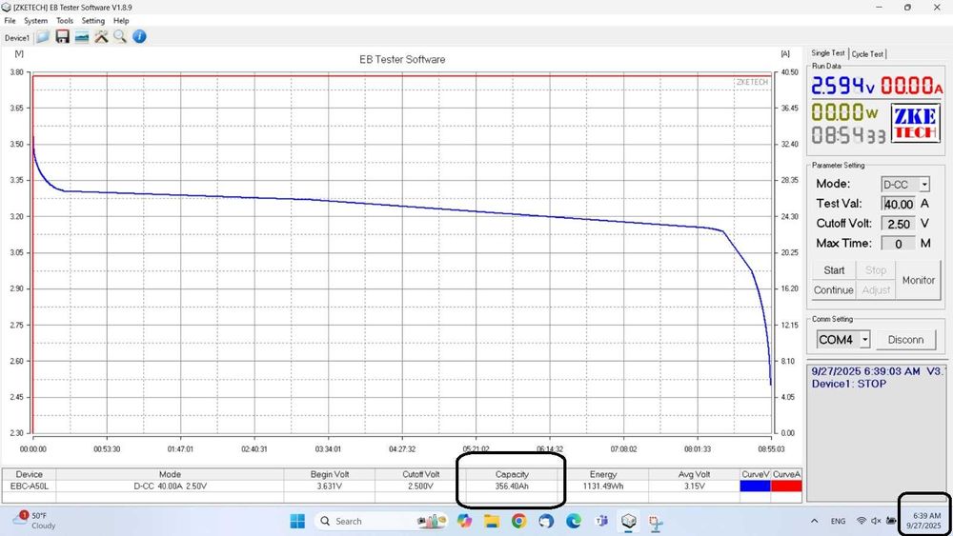Click the EB Tester taskbar icon
This screenshot has width=953, height=536.
(x=628, y=521)
